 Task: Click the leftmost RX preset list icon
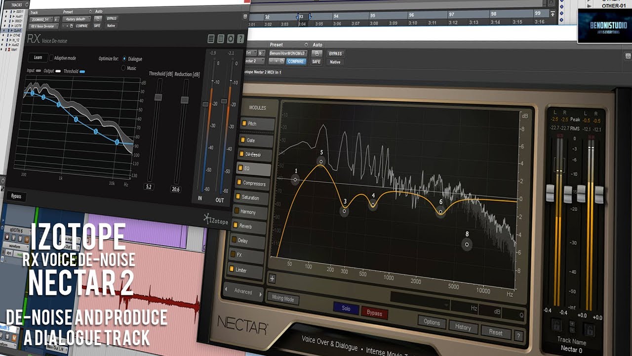(211, 39)
